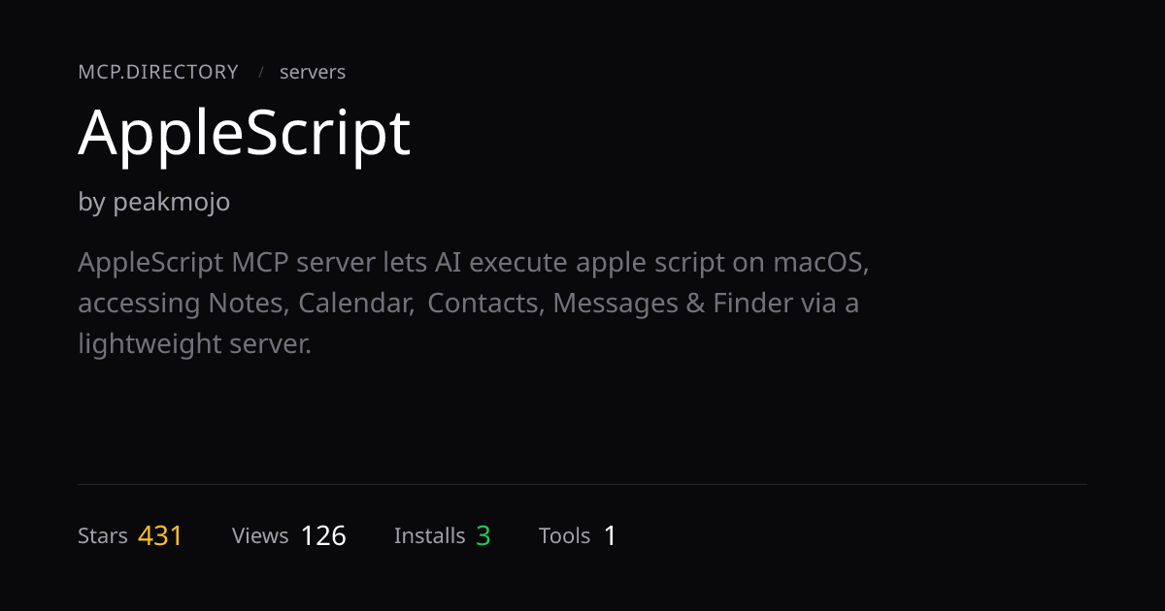The image size is (1165, 611).
Task: Click the Installs count 3
Action: click(483, 536)
